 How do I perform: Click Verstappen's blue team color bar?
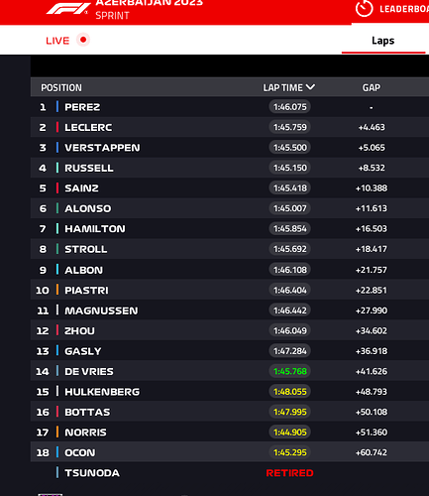coord(57,148)
